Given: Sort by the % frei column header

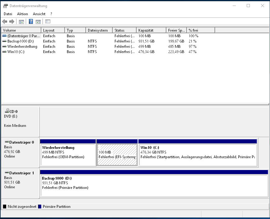Looking at the screenshot, I should coord(201,30).
